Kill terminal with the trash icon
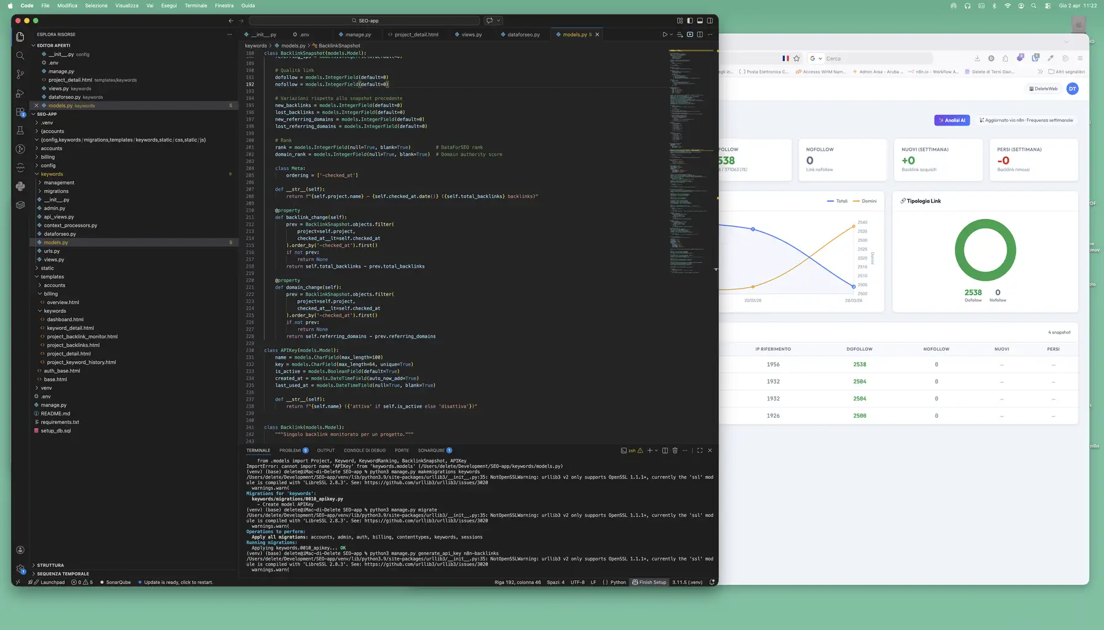 point(675,450)
